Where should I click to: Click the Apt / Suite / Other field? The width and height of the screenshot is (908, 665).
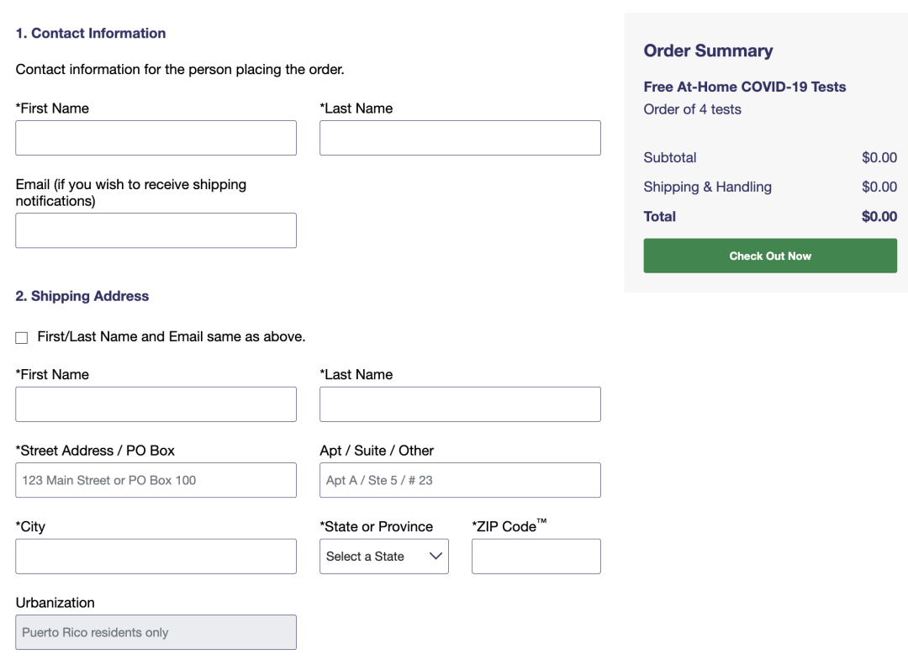coord(460,480)
